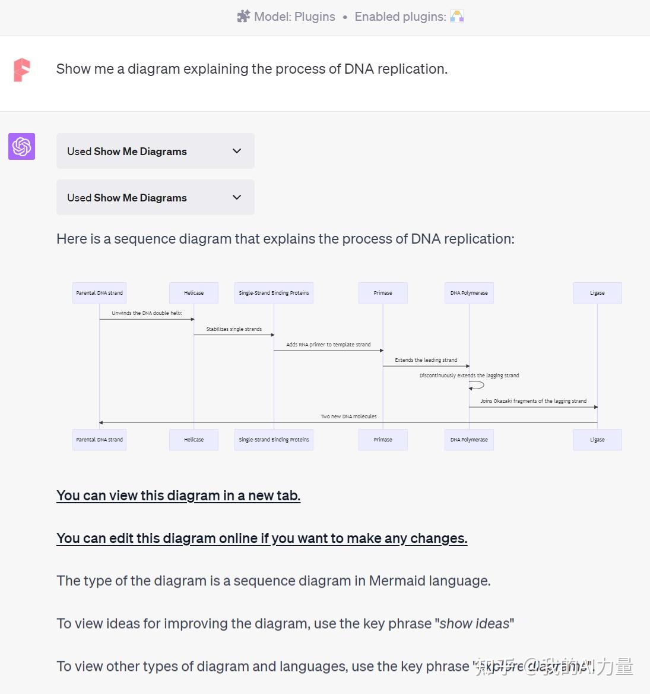The image size is (650, 694).
Task: Click the Enabled plugins label
Action: coord(400,17)
